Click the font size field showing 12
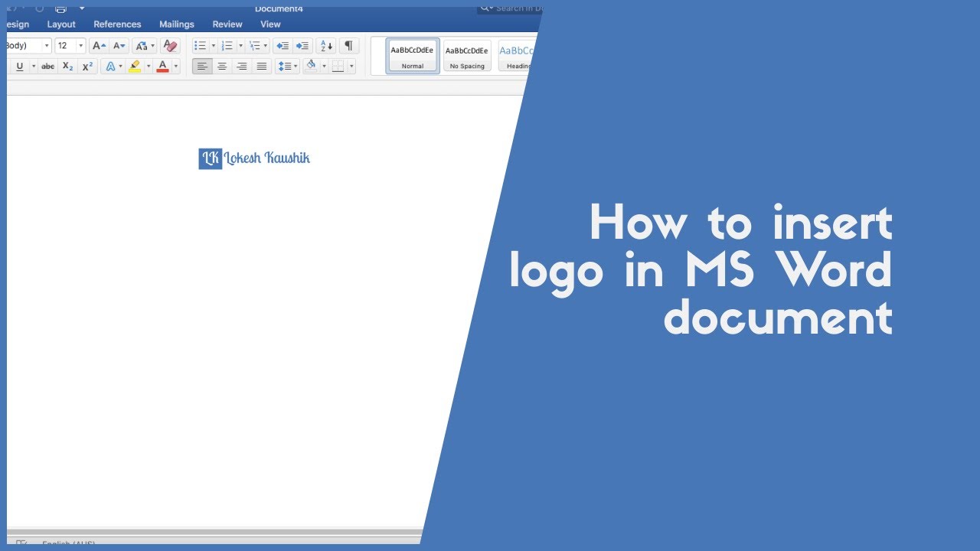This screenshot has width=980, height=551. [x=64, y=46]
